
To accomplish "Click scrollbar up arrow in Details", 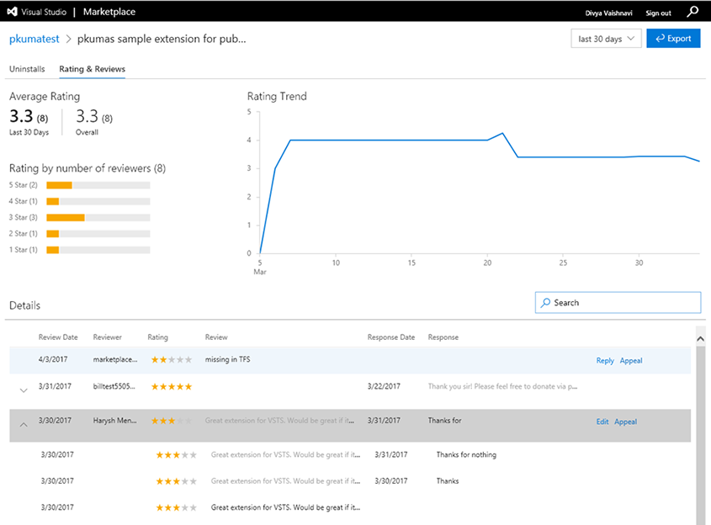I will (x=701, y=339).
